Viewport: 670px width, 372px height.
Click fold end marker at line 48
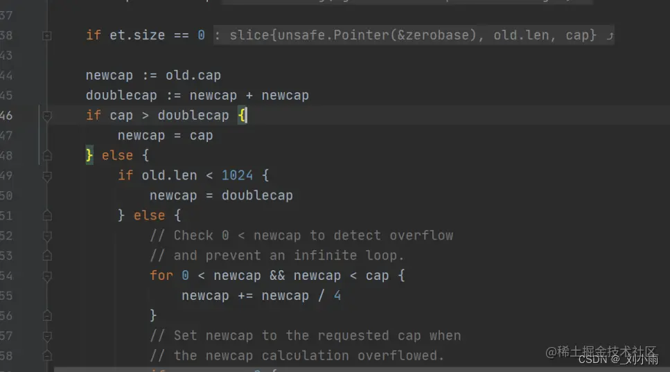(x=47, y=155)
